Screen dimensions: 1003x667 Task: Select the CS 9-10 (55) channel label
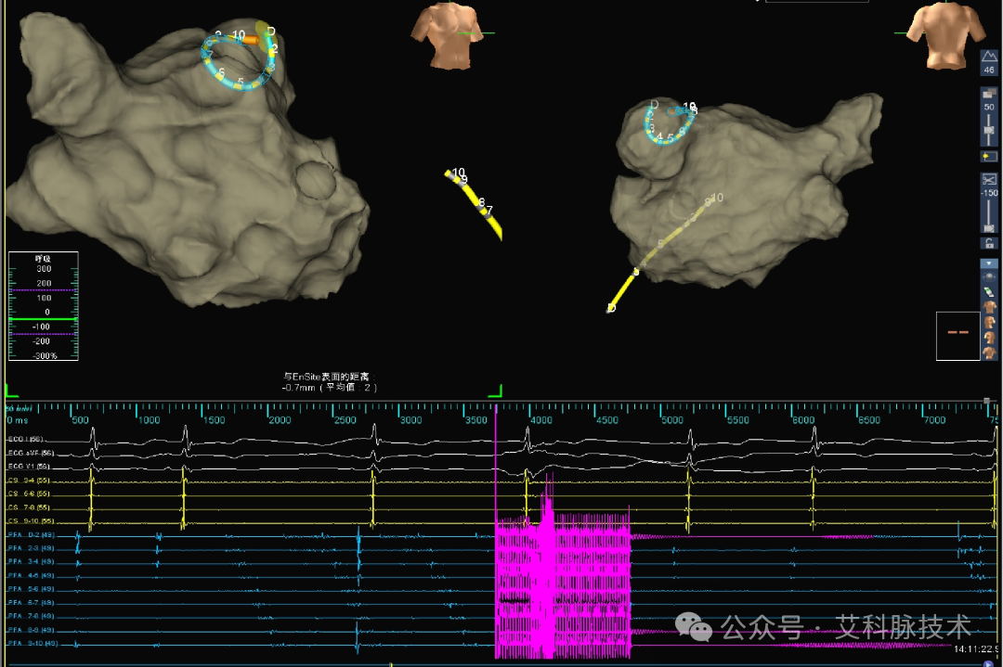30,521
